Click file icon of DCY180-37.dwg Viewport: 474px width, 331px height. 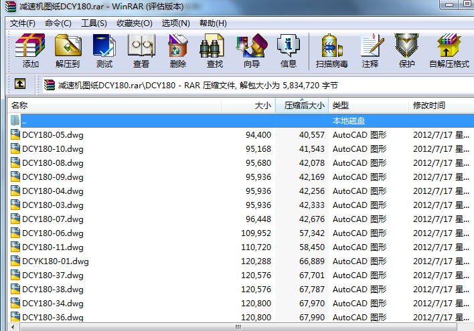tap(15, 275)
